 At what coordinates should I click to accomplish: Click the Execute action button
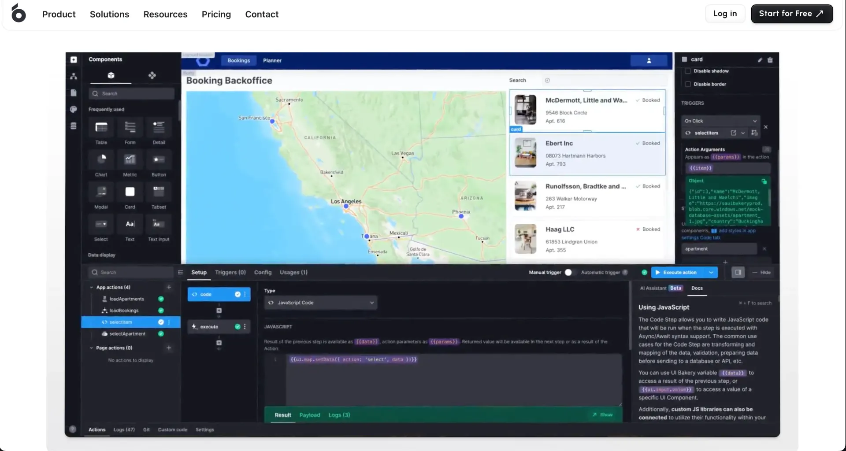pyautogui.click(x=679, y=273)
